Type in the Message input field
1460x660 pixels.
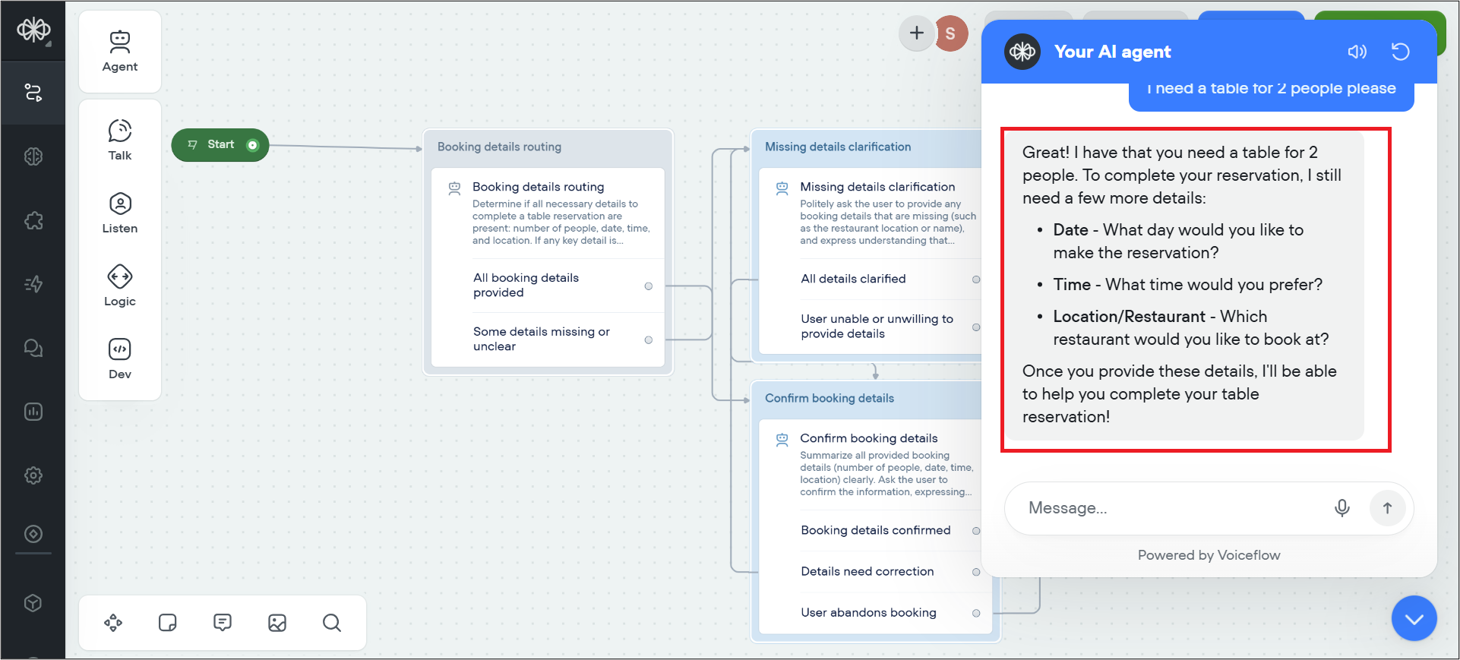coord(1170,508)
